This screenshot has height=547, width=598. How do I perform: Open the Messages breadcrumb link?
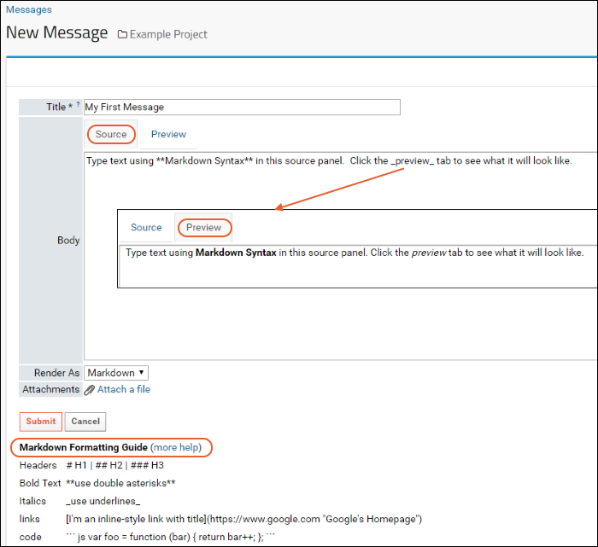[x=29, y=9]
